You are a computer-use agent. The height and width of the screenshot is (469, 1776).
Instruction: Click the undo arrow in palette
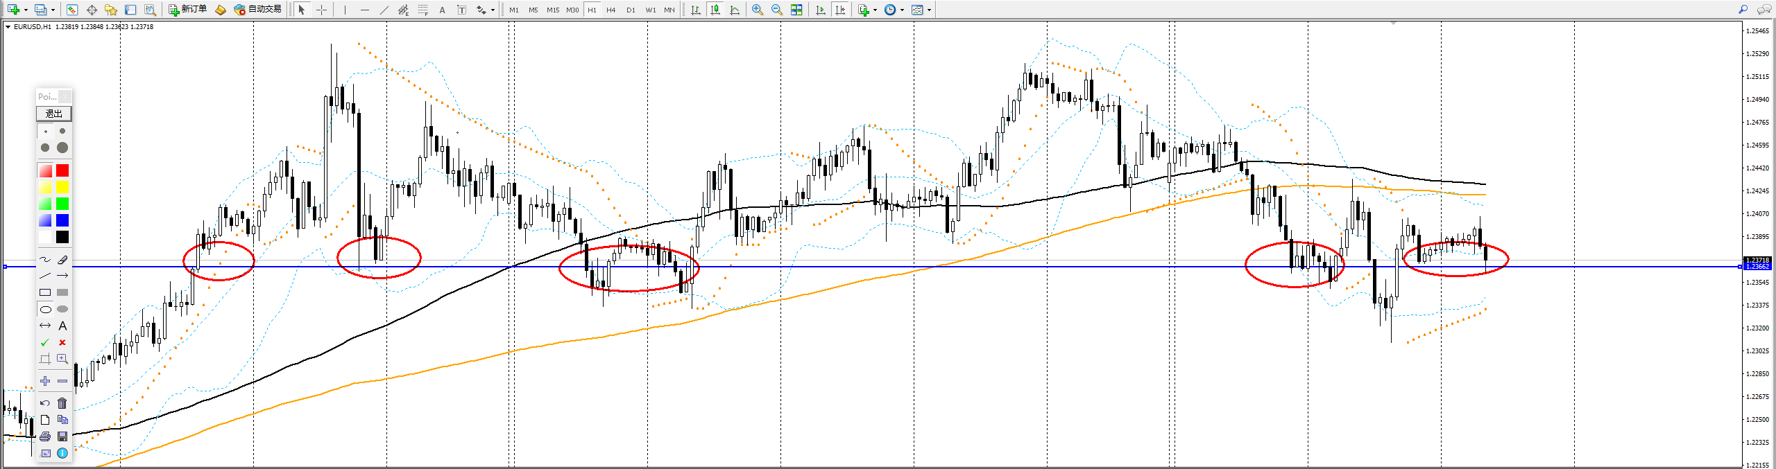45,403
